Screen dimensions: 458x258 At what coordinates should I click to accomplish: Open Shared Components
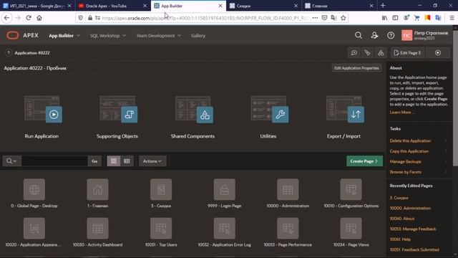click(x=194, y=109)
